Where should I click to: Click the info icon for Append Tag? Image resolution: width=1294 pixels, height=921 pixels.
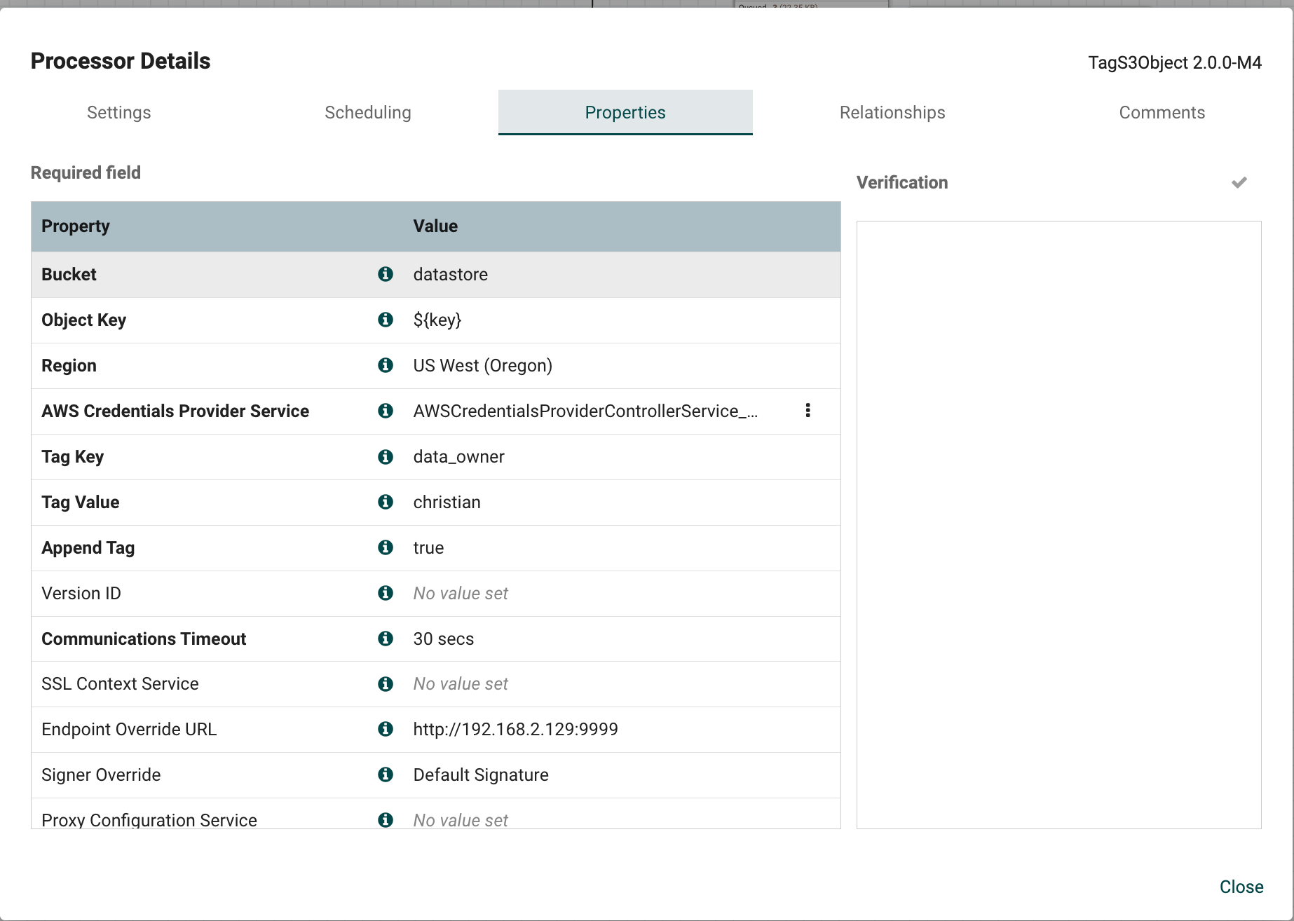click(x=386, y=547)
